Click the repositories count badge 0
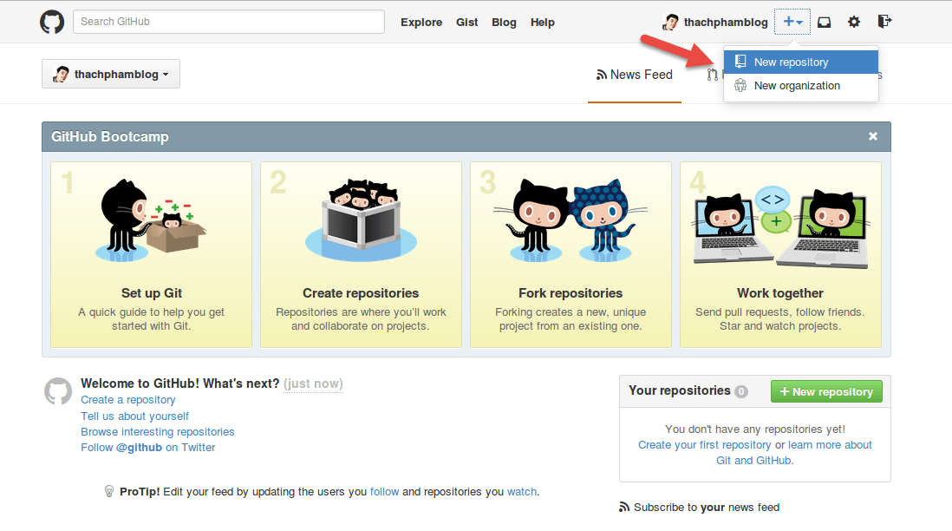 pos(740,392)
